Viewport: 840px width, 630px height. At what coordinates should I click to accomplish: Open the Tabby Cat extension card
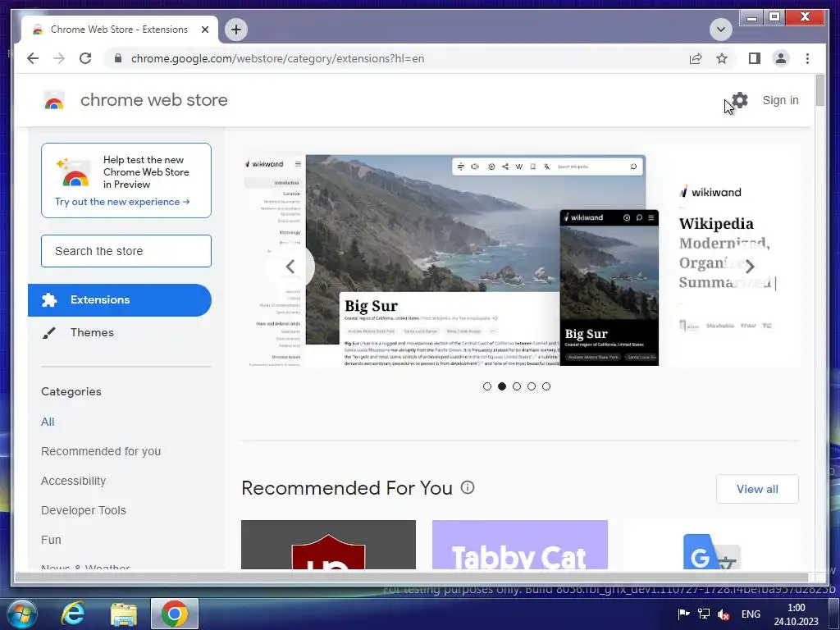click(x=519, y=545)
